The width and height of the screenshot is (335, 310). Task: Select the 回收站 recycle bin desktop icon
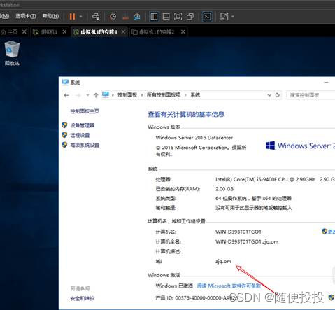pyautogui.click(x=12, y=53)
